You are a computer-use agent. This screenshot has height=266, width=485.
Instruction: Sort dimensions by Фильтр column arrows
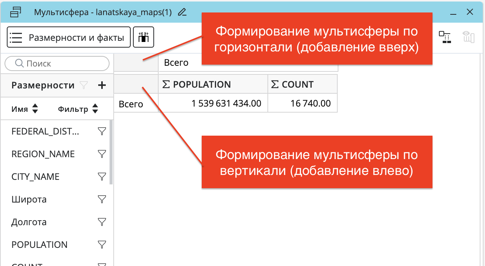[95, 109]
